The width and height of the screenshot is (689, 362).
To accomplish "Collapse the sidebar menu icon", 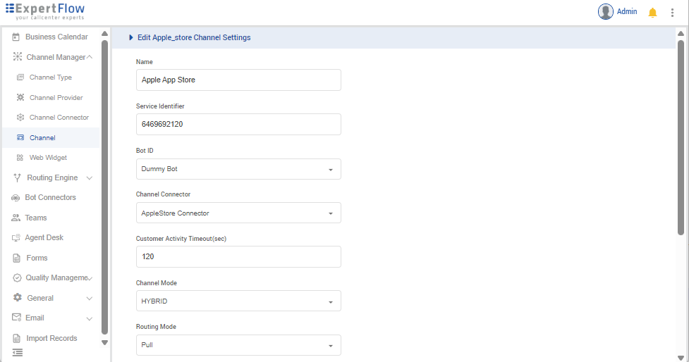I will point(17,352).
